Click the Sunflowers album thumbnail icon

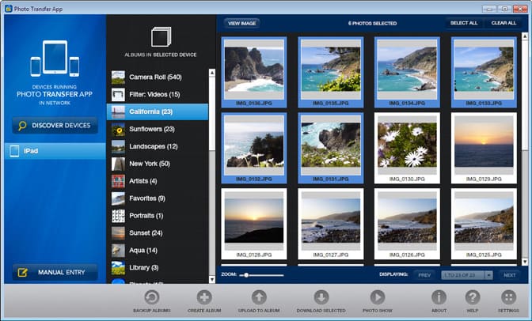(x=118, y=129)
